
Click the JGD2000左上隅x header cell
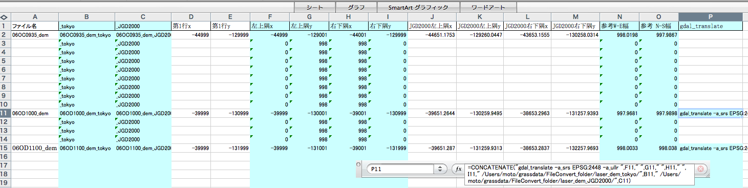pyautogui.click(x=432, y=26)
